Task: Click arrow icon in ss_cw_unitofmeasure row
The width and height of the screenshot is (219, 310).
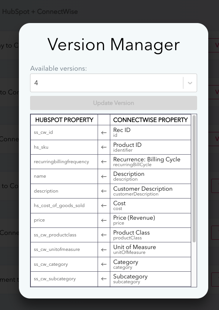Action: (104, 250)
